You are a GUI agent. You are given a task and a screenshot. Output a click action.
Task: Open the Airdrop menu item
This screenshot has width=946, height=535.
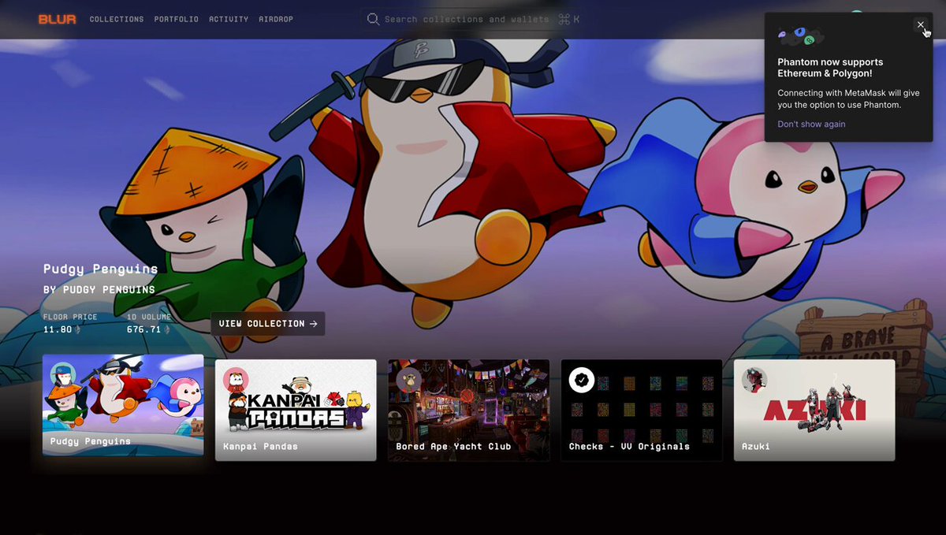click(276, 19)
